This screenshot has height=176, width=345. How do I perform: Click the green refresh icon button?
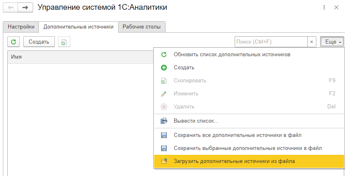[x=13, y=42]
